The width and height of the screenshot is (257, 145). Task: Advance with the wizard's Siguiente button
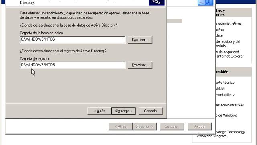tap(123, 111)
